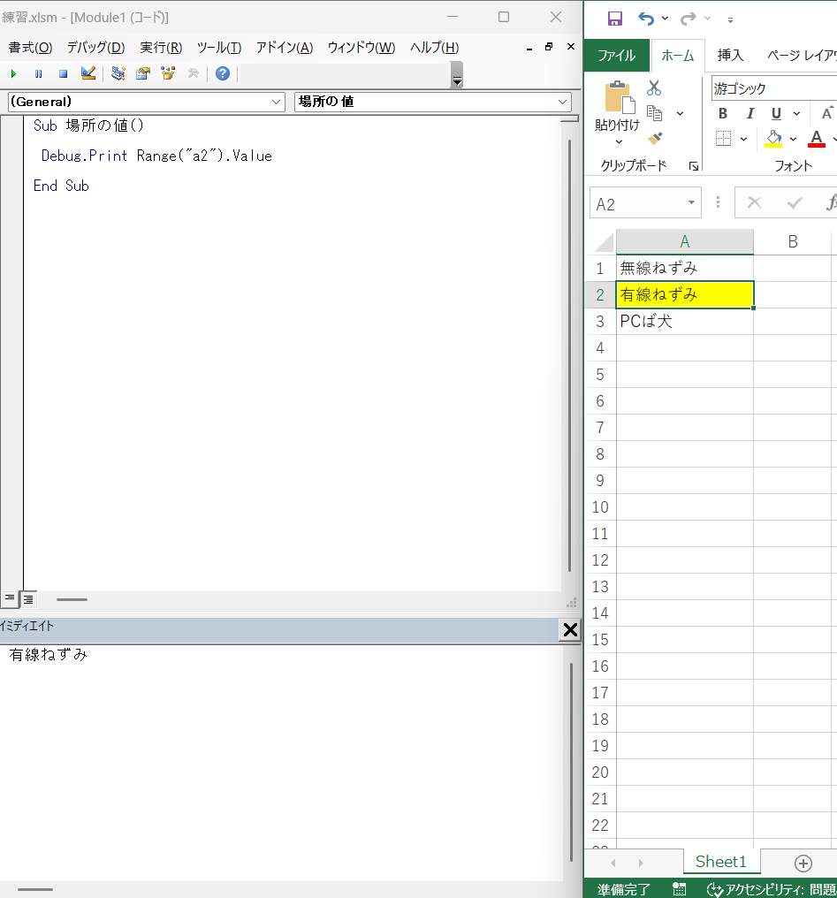Open Undo history dropdown arrow

(665, 19)
